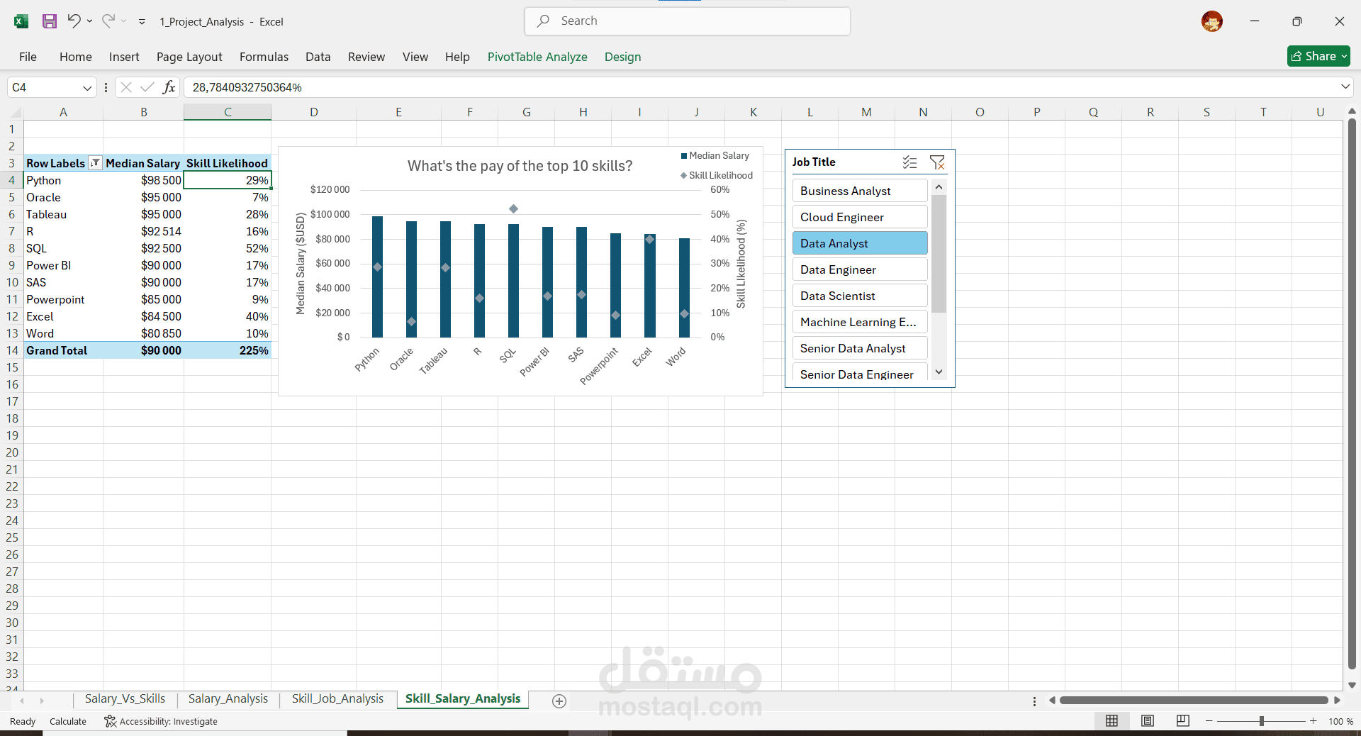Click the formula Enter checkmark icon
Image resolution: width=1361 pixels, height=736 pixels.
pyautogui.click(x=147, y=87)
